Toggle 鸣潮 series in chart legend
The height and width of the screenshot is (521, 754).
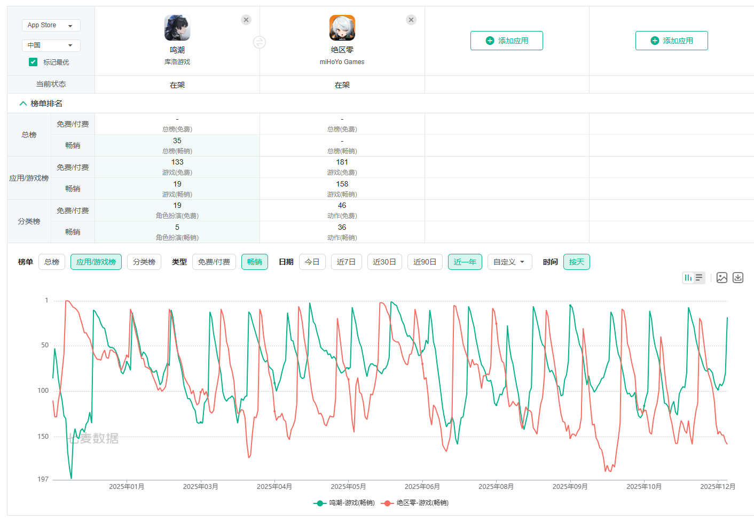coord(344,503)
